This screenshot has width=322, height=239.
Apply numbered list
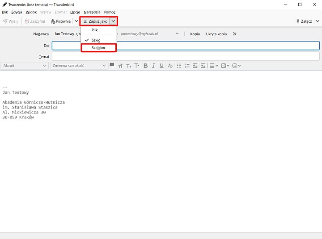pyautogui.click(x=187, y=66)
